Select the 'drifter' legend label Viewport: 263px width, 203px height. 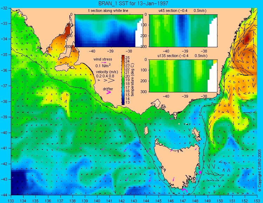pyautogui.click(x=108, y=89)
